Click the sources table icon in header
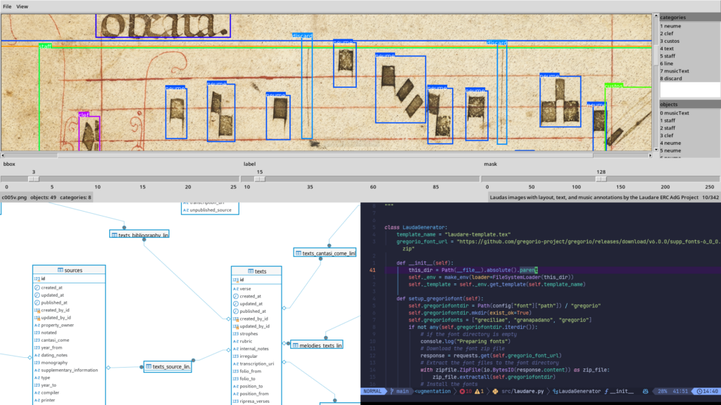 click(x=61, y=271)
